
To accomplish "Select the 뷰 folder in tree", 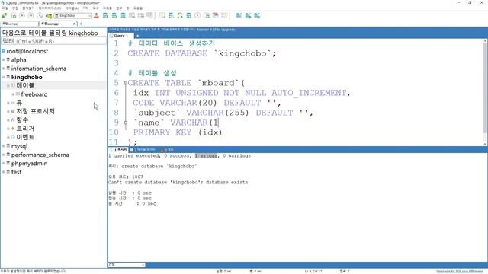I will point(19,103).
